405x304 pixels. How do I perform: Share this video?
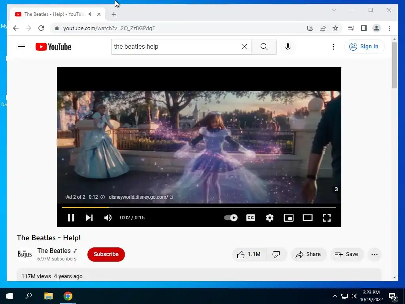tap(308, 255)
